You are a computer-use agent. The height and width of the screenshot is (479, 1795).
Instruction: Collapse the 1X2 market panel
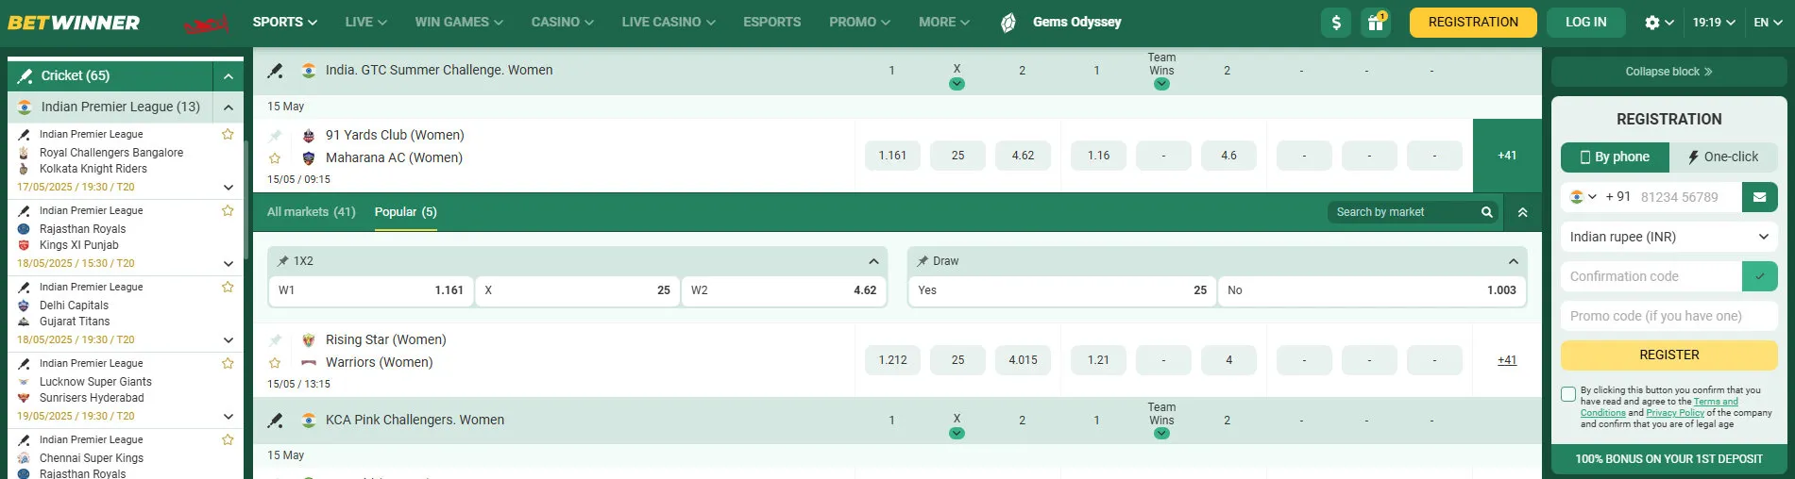coord(873,261)
